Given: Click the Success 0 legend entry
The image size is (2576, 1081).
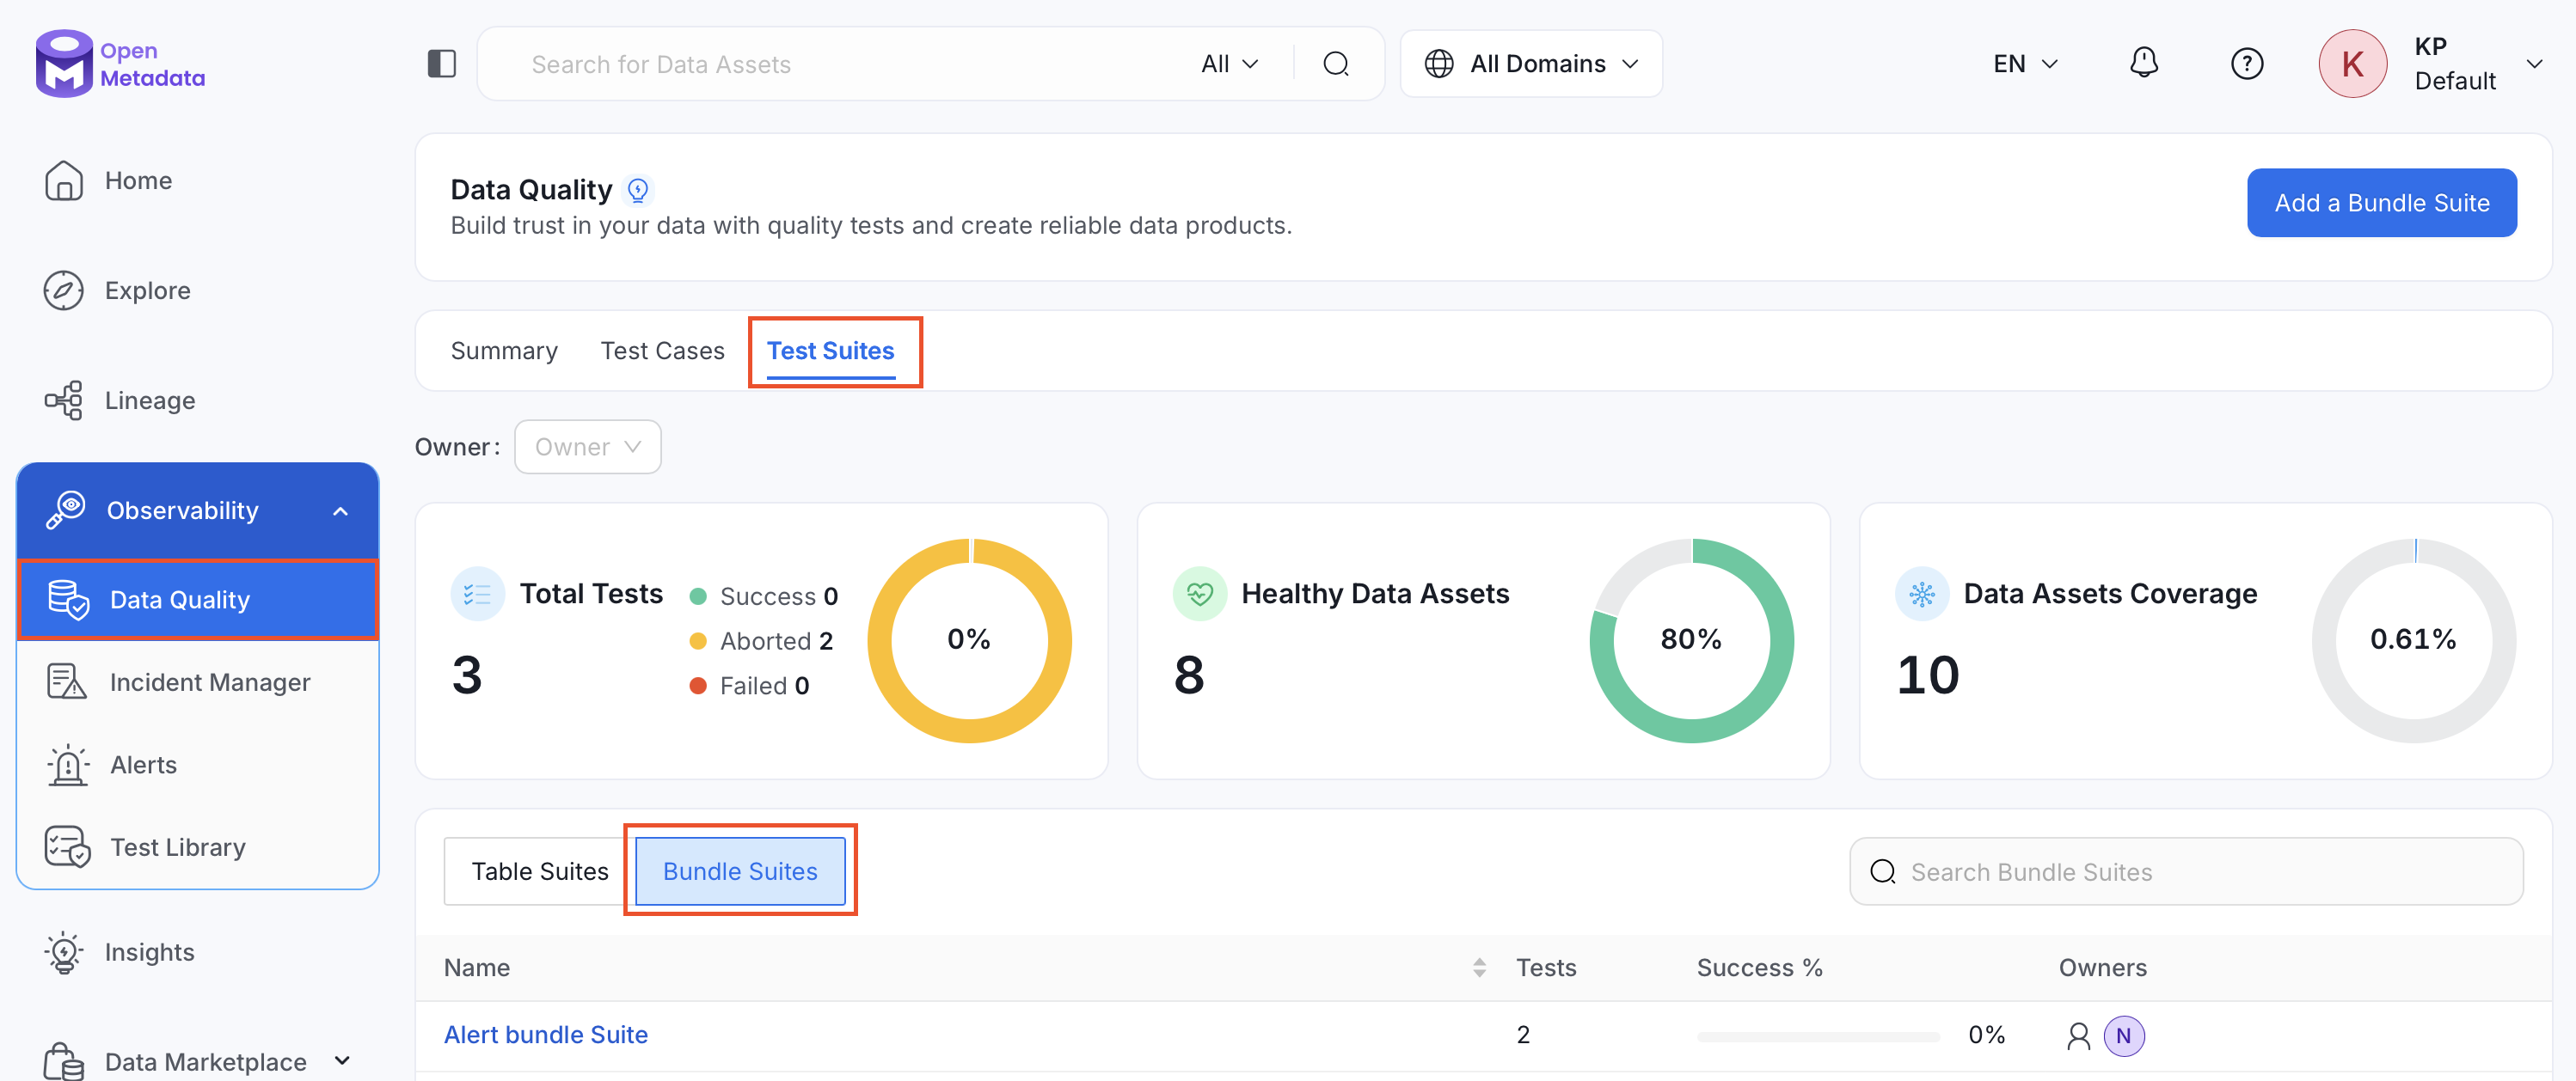Looking at the screenshot, I should click(x=763, y=596).
